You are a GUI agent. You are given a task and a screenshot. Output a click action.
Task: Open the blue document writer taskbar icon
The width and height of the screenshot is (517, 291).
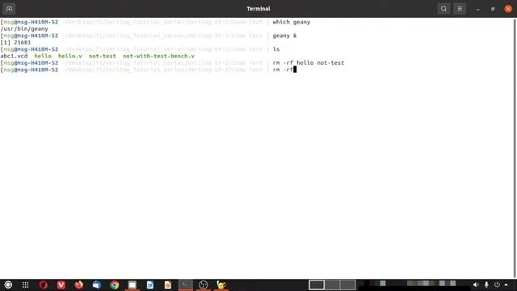[150, 285]
